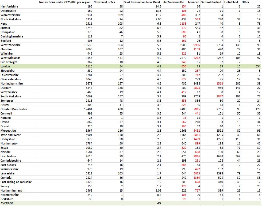Screen dimensions: 262x206
Task: Select Lincolnshire's 369 detached value cell
Action: [x=238, y=156]
